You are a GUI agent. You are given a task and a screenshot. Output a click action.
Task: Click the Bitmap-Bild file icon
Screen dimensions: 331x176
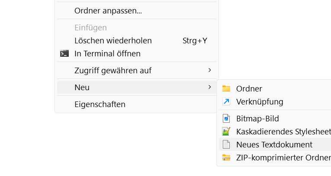click(x=226, y=119)
